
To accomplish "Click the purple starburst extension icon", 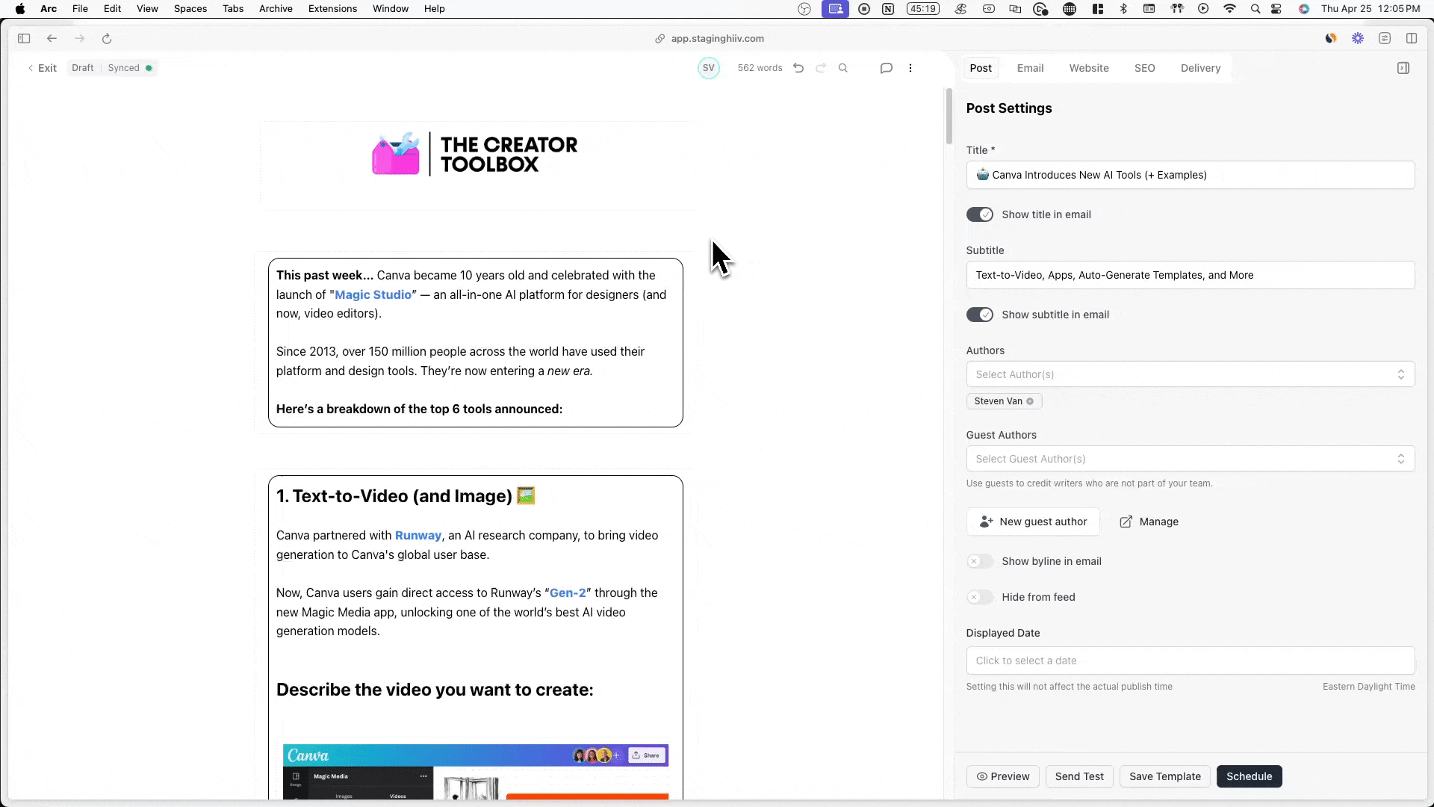I will click(x=1358, y=39).
